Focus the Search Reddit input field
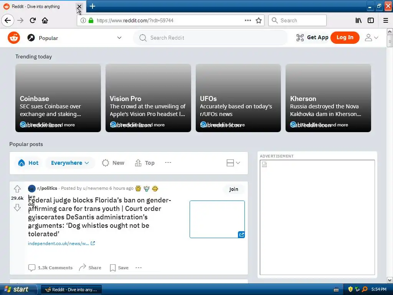 211,38
